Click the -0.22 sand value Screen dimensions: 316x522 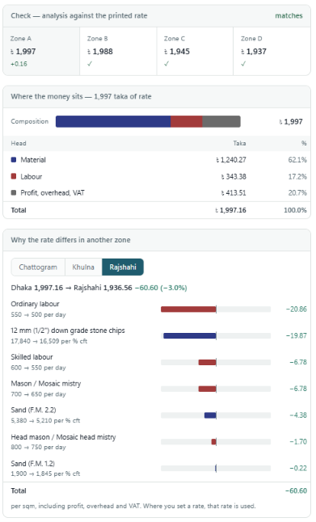click(298, 468)
